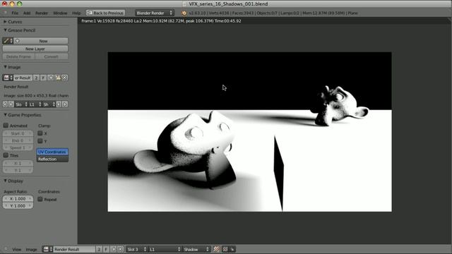
Task: Open image datablock browser in Image panel
Action: tap(8, 78)
